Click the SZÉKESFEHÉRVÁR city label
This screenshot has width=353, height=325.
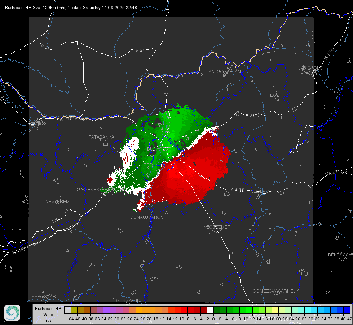coord(103,190)
